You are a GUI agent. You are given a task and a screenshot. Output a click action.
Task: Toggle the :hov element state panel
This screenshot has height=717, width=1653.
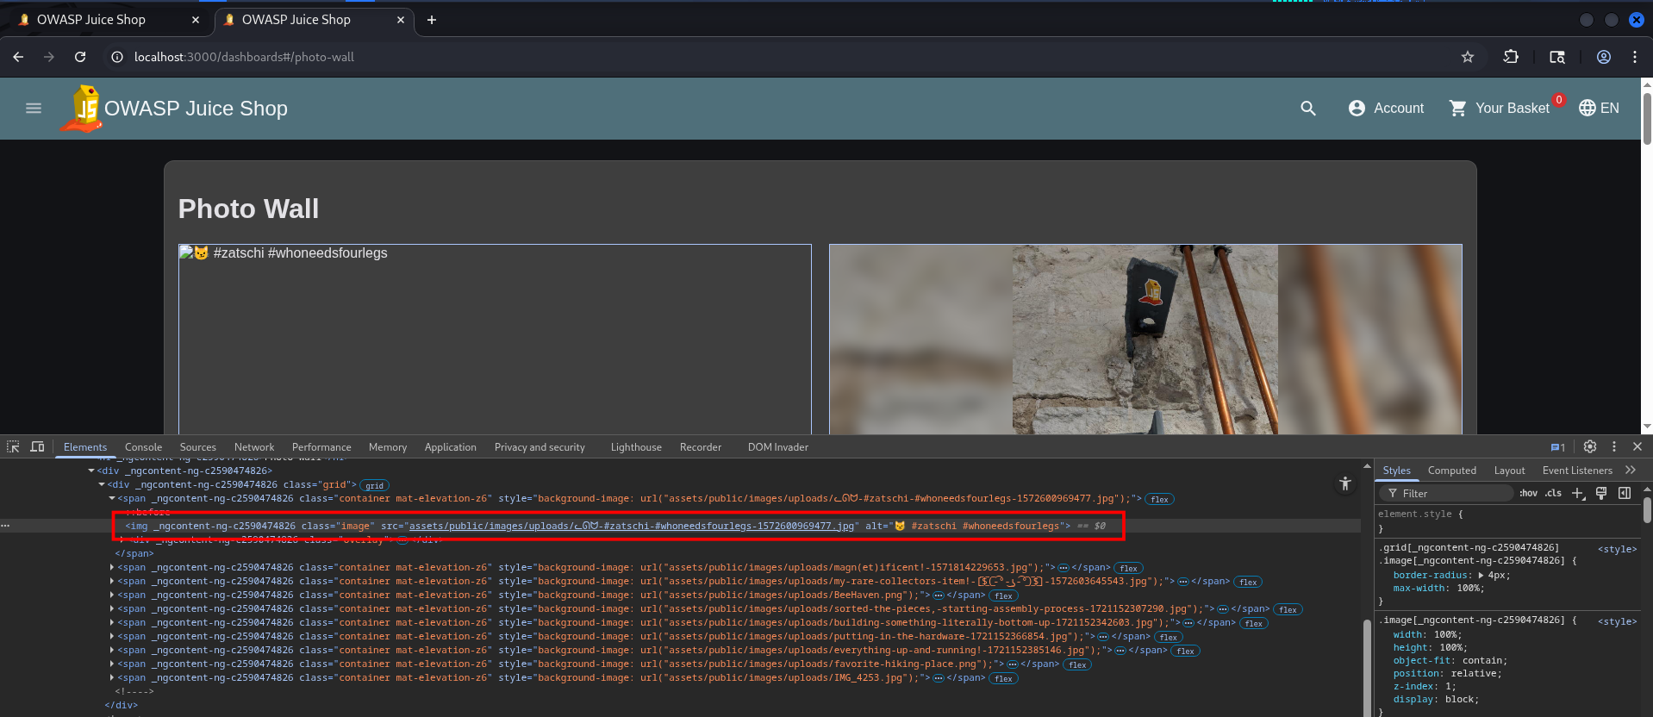(1528, 493)
